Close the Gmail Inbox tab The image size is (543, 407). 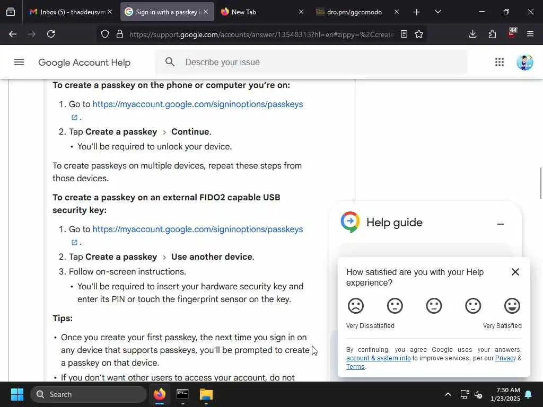click(x=110, y=12)
